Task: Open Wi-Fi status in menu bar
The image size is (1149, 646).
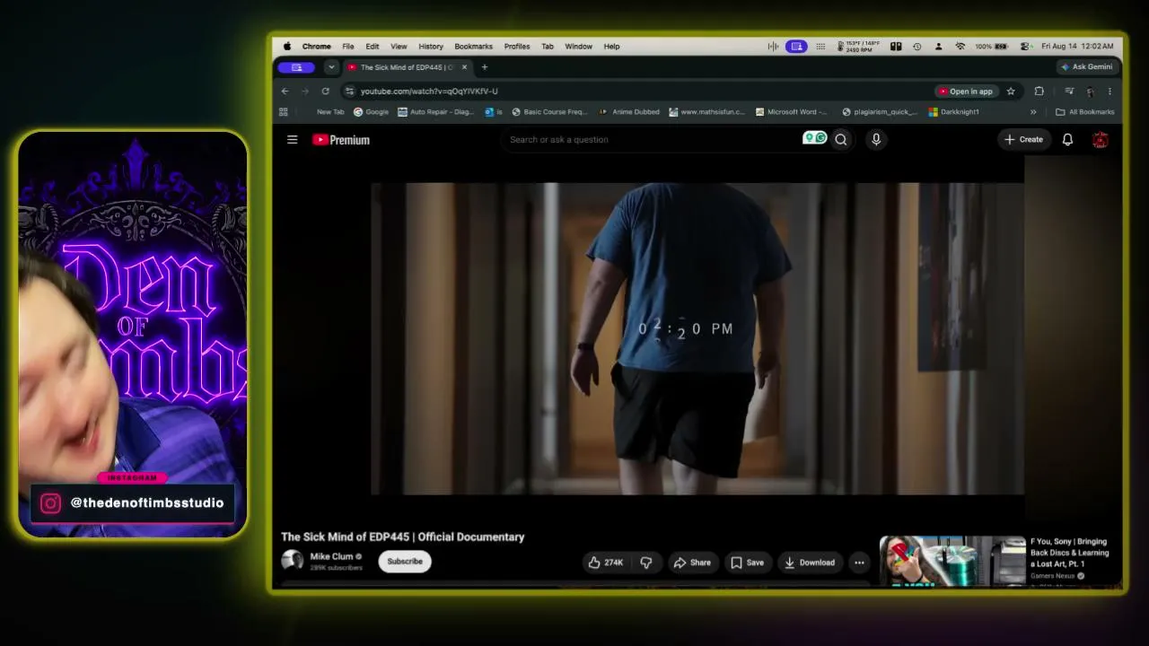Action: click(960, 47)
